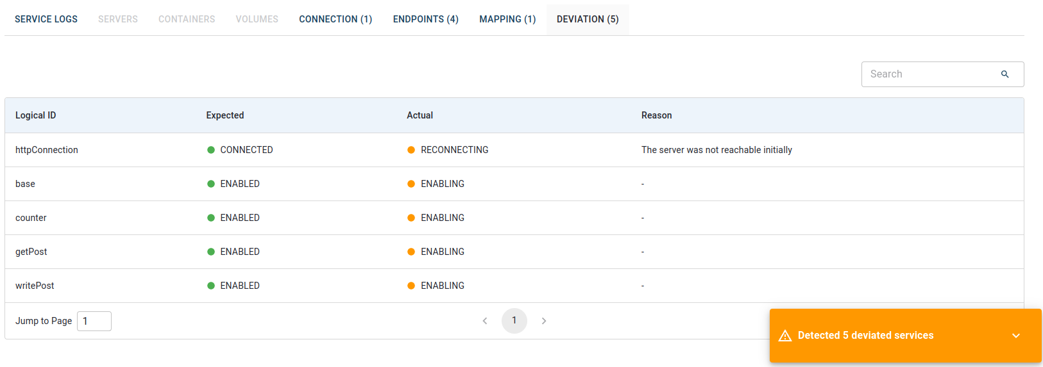The width and height of the screenshot is (1043, 367).
Task: Sort by the Logical ID column header
Action: (x=36, y=115)
